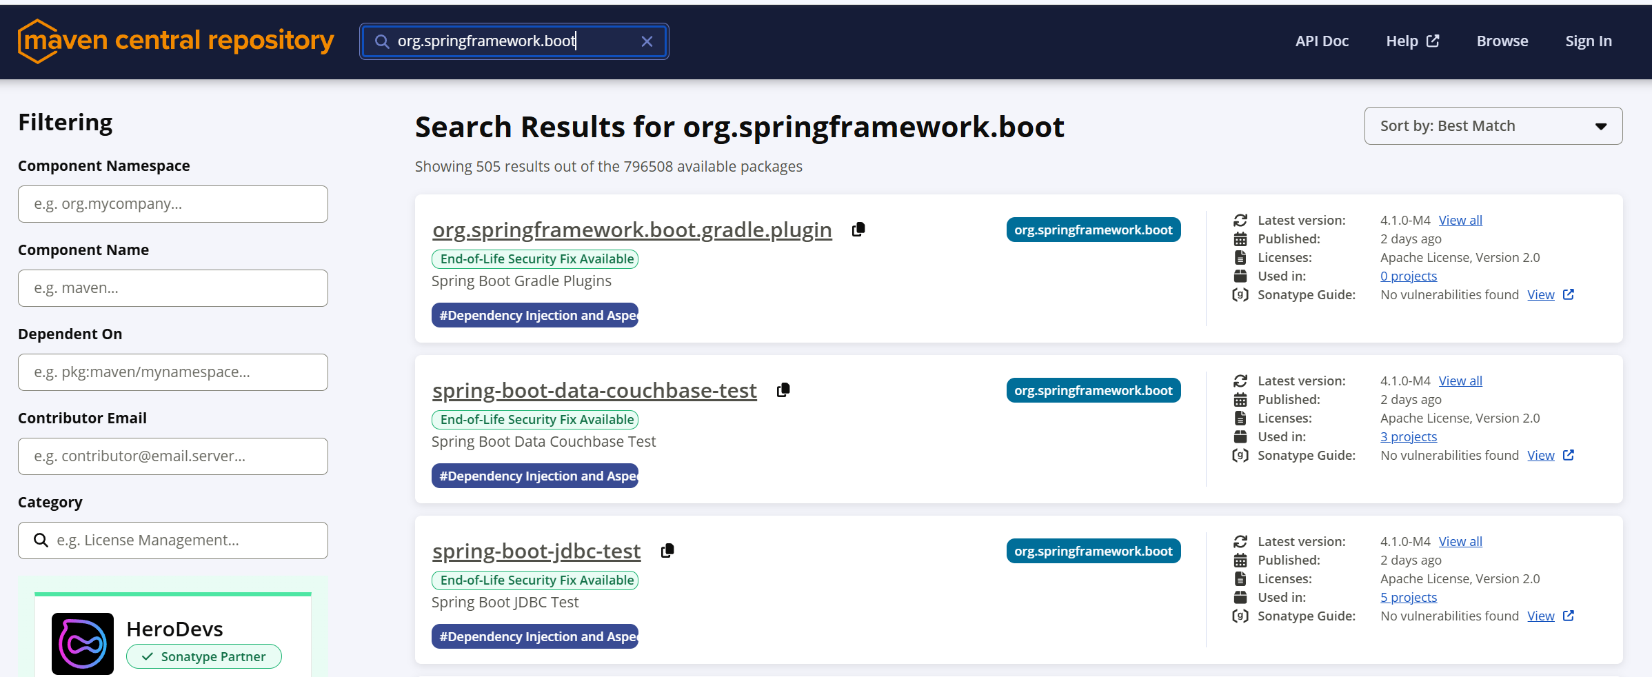Copy spring-boot-jdbc-test name icon
Screen dimensions: 1652x677
coord(667,551)
